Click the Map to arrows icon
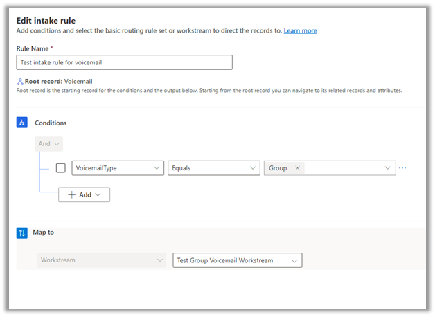This screenshot has width=435, height=317. (x=21, y=233)
